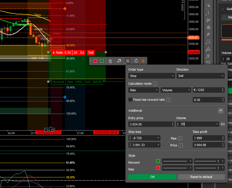Click the green color square in floating toolbar
Image resolution: width=232 pixels, height=188 pixels.
click(x=102, y=61)
